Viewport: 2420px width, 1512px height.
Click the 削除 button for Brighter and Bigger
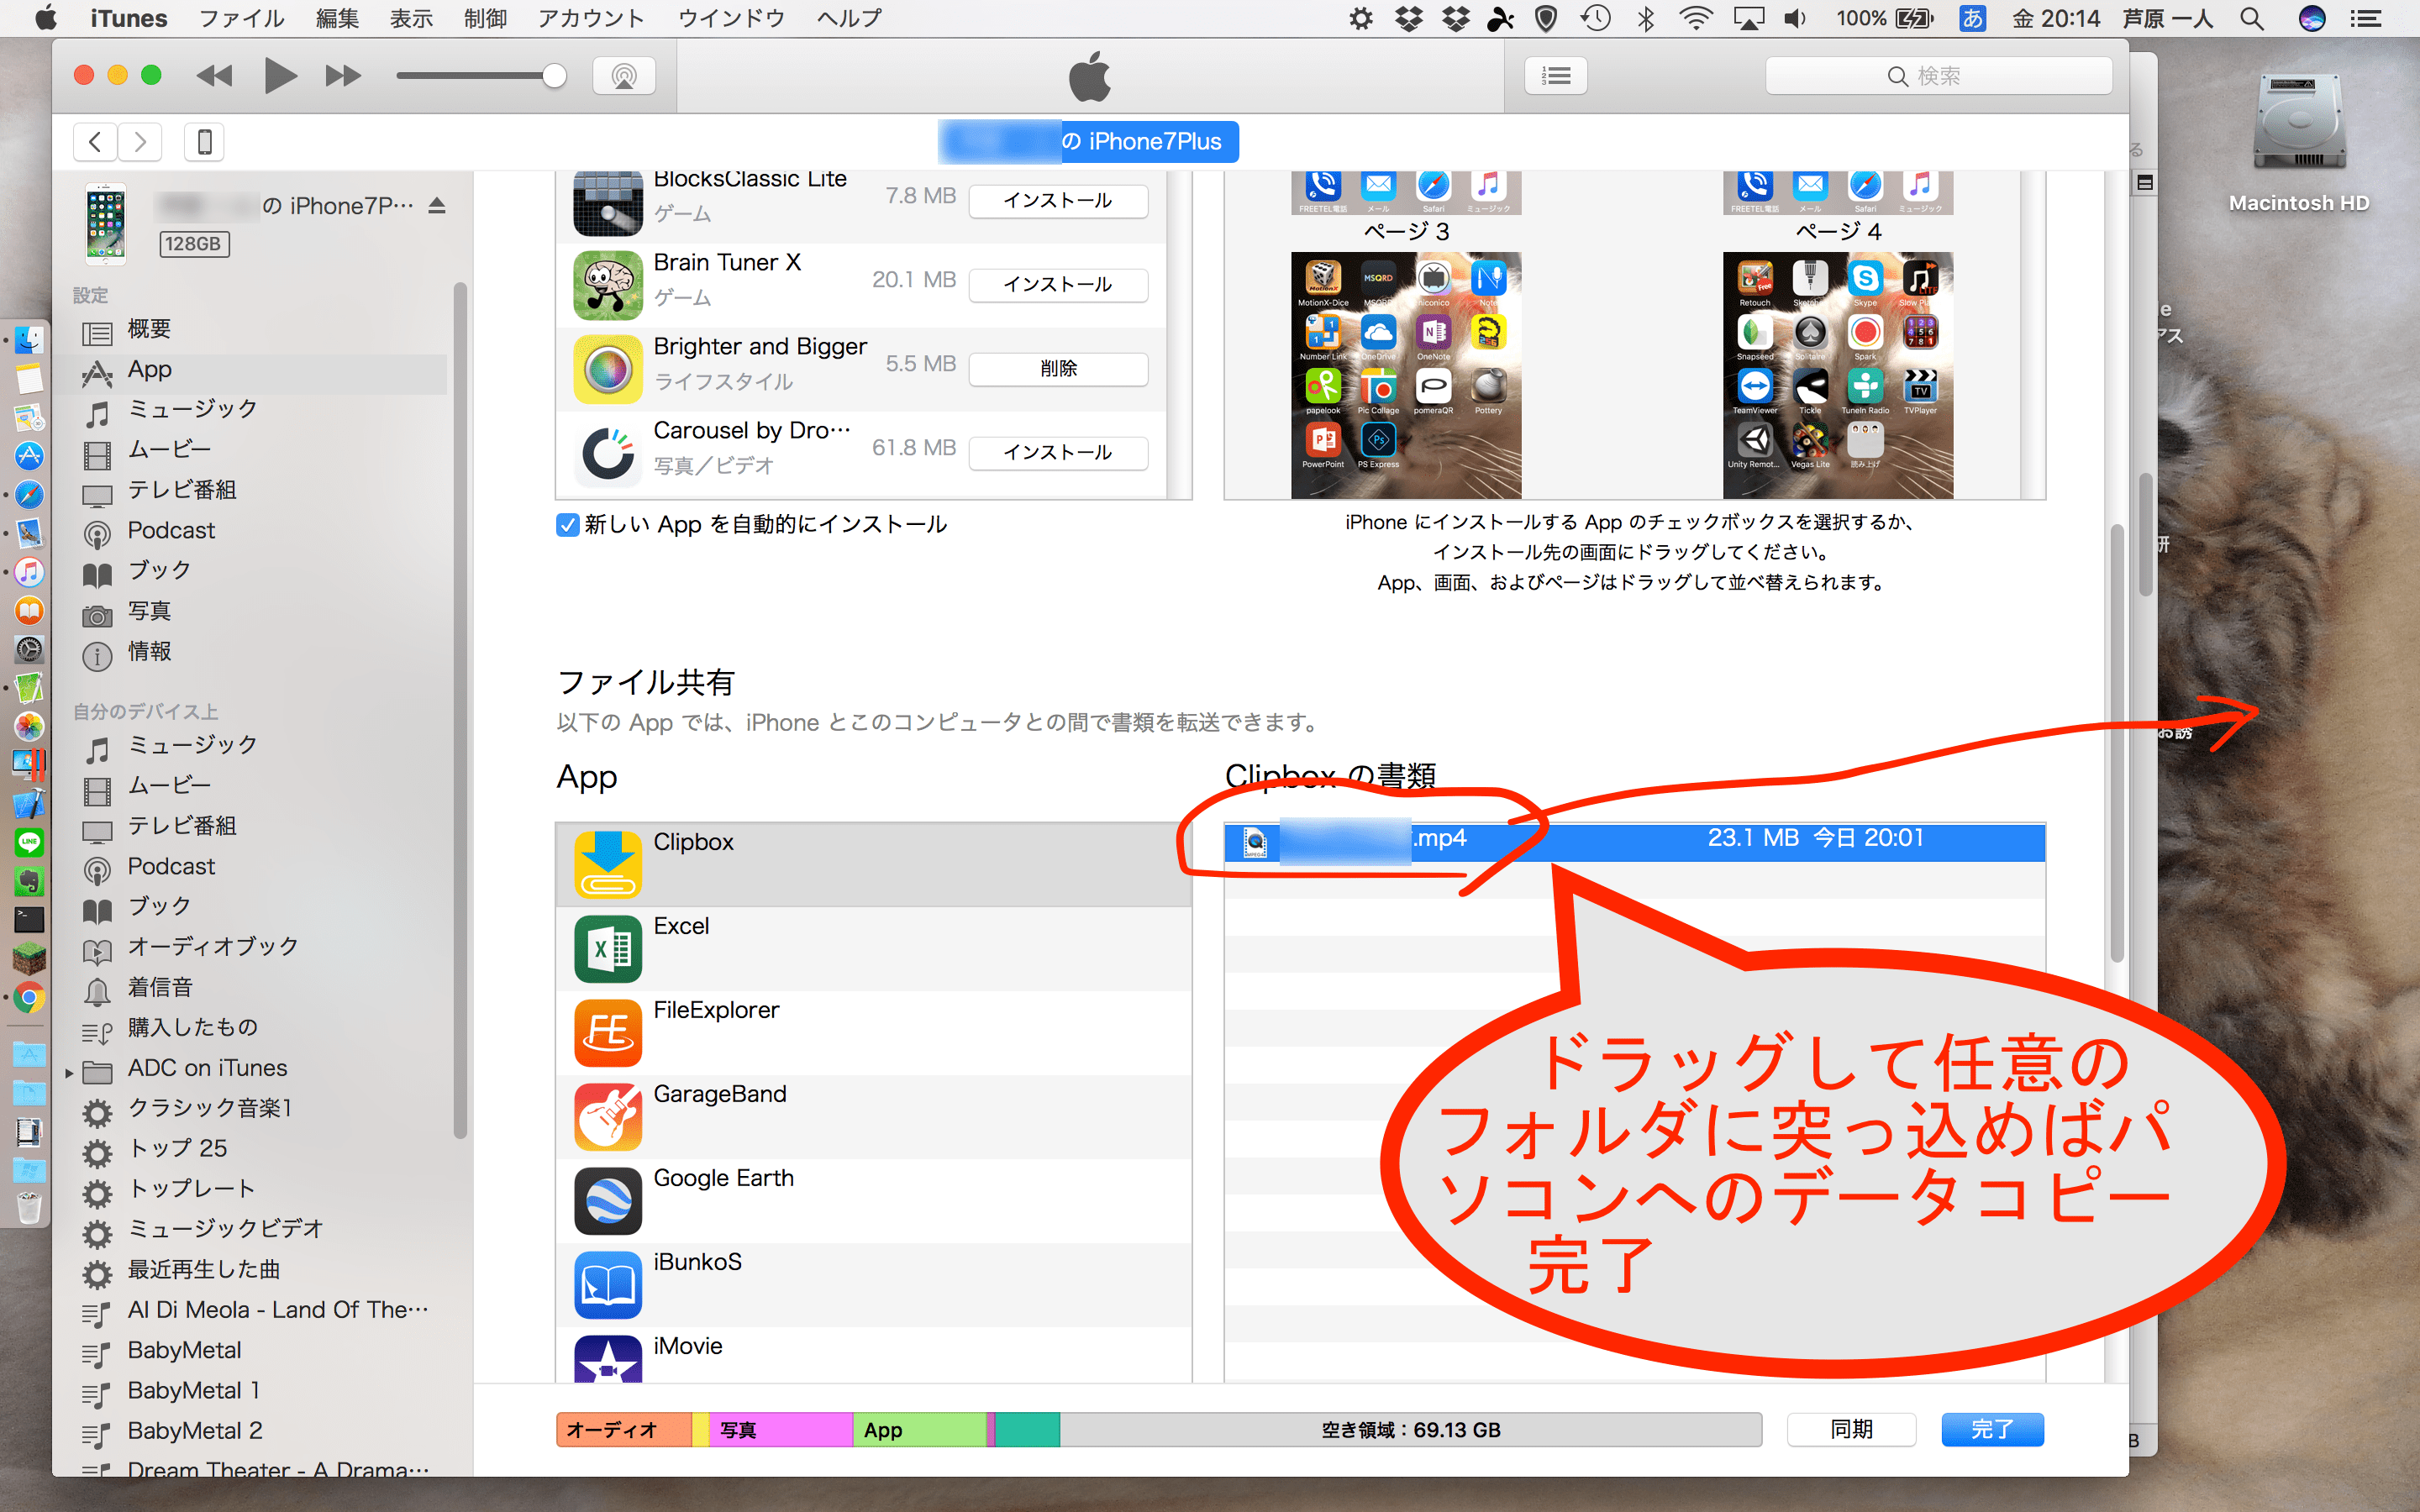pos(1058,368)
